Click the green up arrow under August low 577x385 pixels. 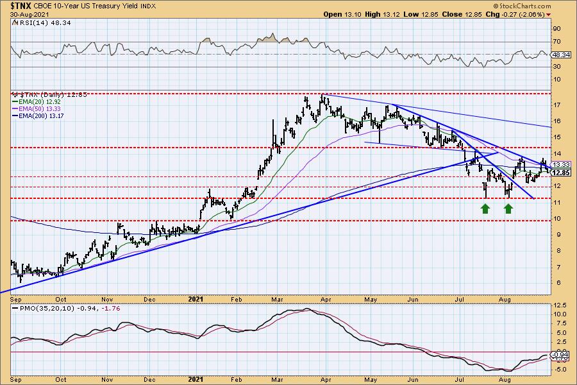tap(508, 209)
